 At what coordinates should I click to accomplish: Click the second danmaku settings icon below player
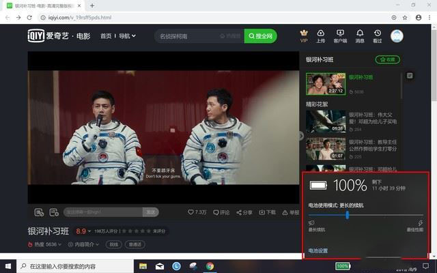point(54,212)
